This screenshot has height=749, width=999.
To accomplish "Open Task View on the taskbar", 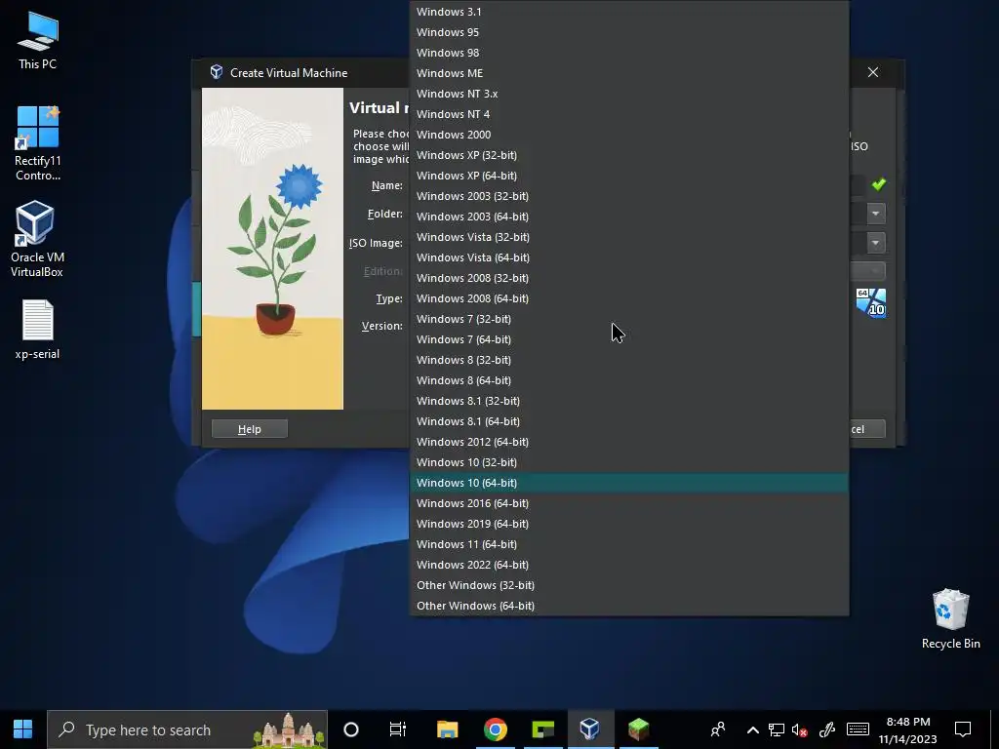I will 398,729.
